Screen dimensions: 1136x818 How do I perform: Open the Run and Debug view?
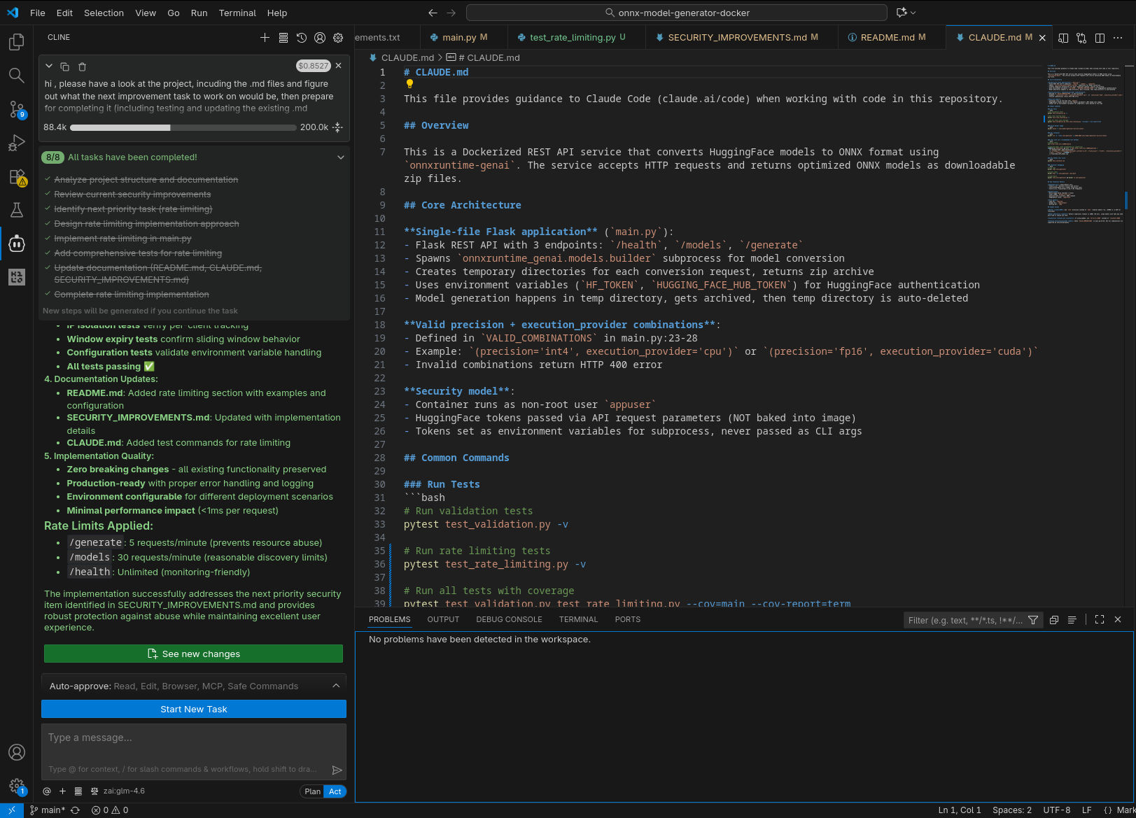coord(17,143)
